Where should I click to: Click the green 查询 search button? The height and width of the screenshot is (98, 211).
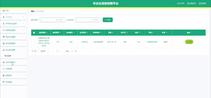[108, 20]
